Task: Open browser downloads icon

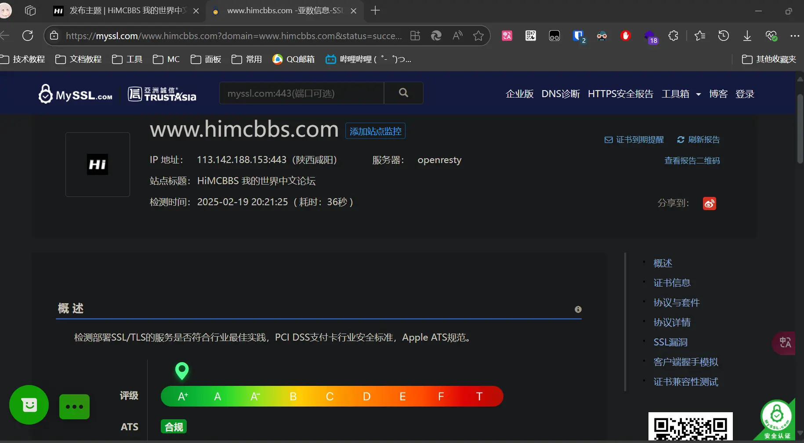Action: tap(747, 36)
